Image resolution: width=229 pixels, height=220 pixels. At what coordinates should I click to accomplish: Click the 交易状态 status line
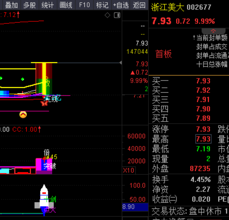pos(190,211)
